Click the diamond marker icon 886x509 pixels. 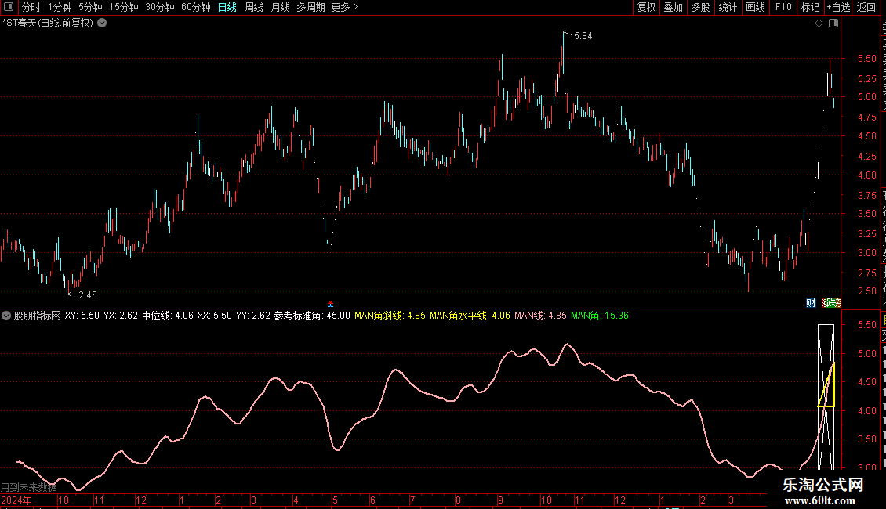point(819,23)
